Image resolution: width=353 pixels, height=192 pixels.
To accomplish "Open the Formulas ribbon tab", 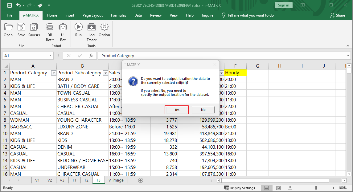I will (118, 15).
